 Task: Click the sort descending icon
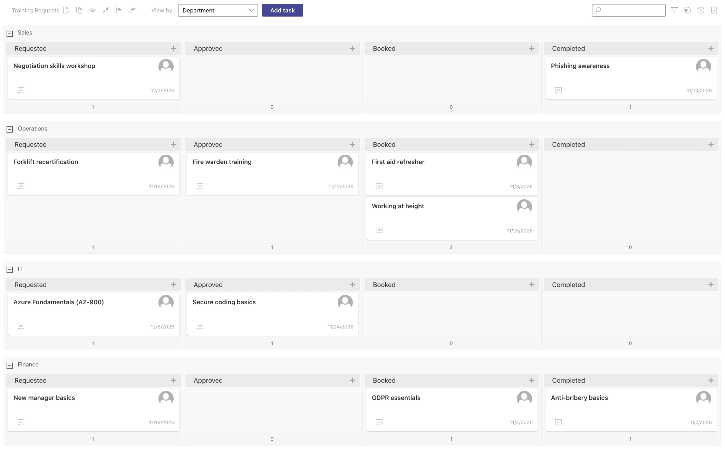point(132,10)
